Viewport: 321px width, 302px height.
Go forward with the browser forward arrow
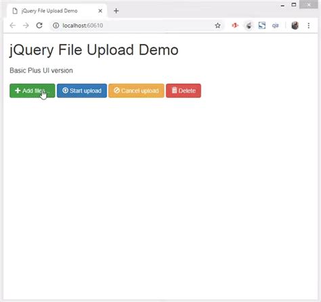pos(26,26)
